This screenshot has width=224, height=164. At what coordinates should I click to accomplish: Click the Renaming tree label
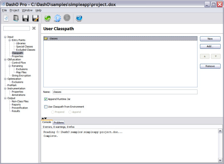17,66
